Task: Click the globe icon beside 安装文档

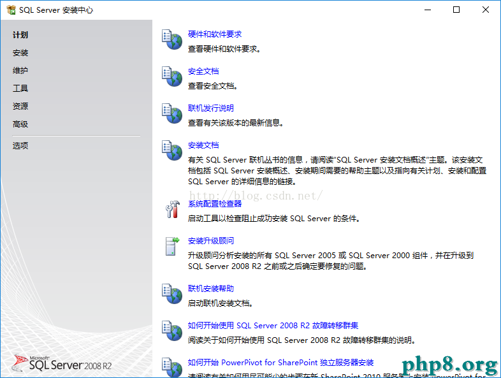Action: (x=172, y=150)
